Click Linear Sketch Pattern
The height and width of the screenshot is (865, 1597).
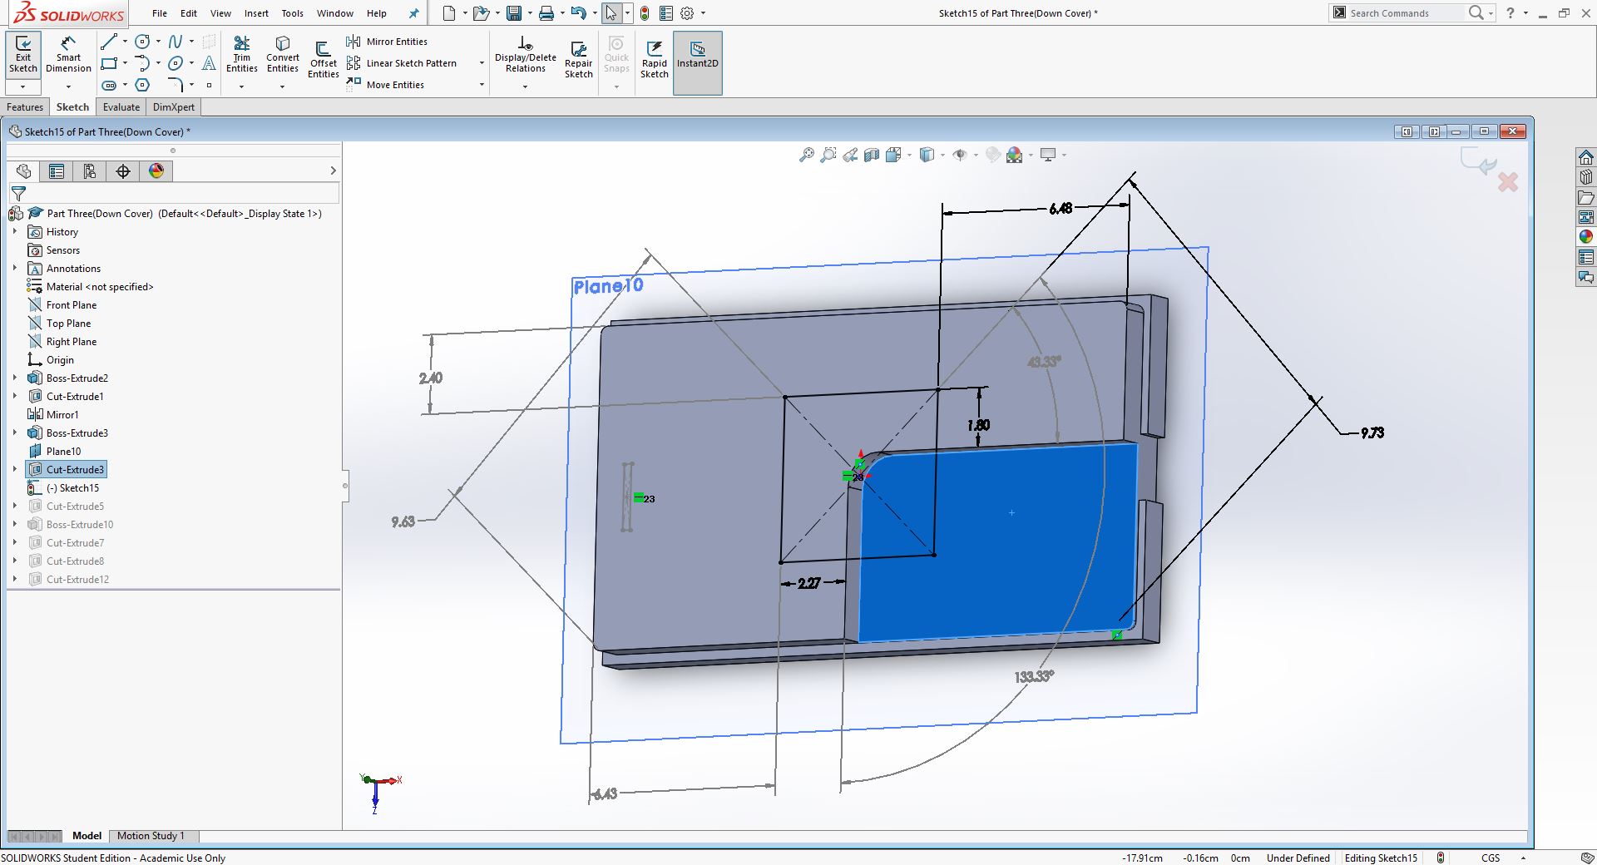pos(403,63)
